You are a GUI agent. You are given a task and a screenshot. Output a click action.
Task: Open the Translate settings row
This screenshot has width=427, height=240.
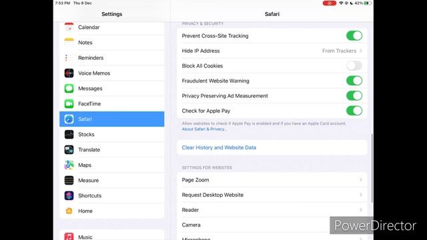pos(112,149)
